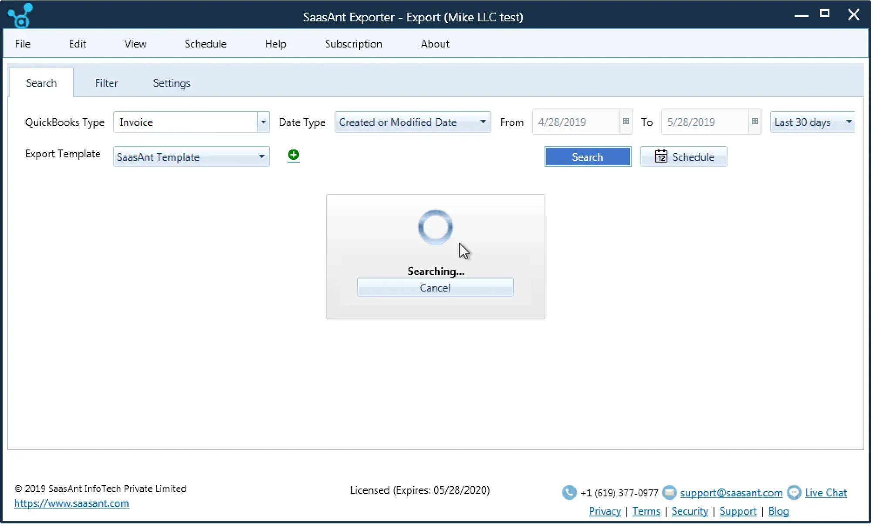Click the chat bubble icon by Live Chat
This screenshot has height=526, width=873.
point(794,492)
